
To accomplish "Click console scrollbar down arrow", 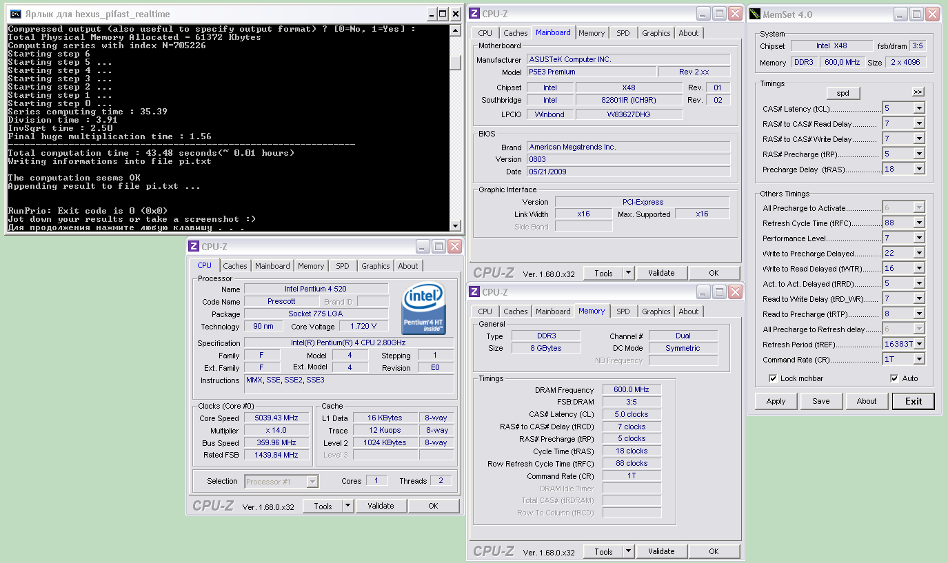I will click(454, 225).
